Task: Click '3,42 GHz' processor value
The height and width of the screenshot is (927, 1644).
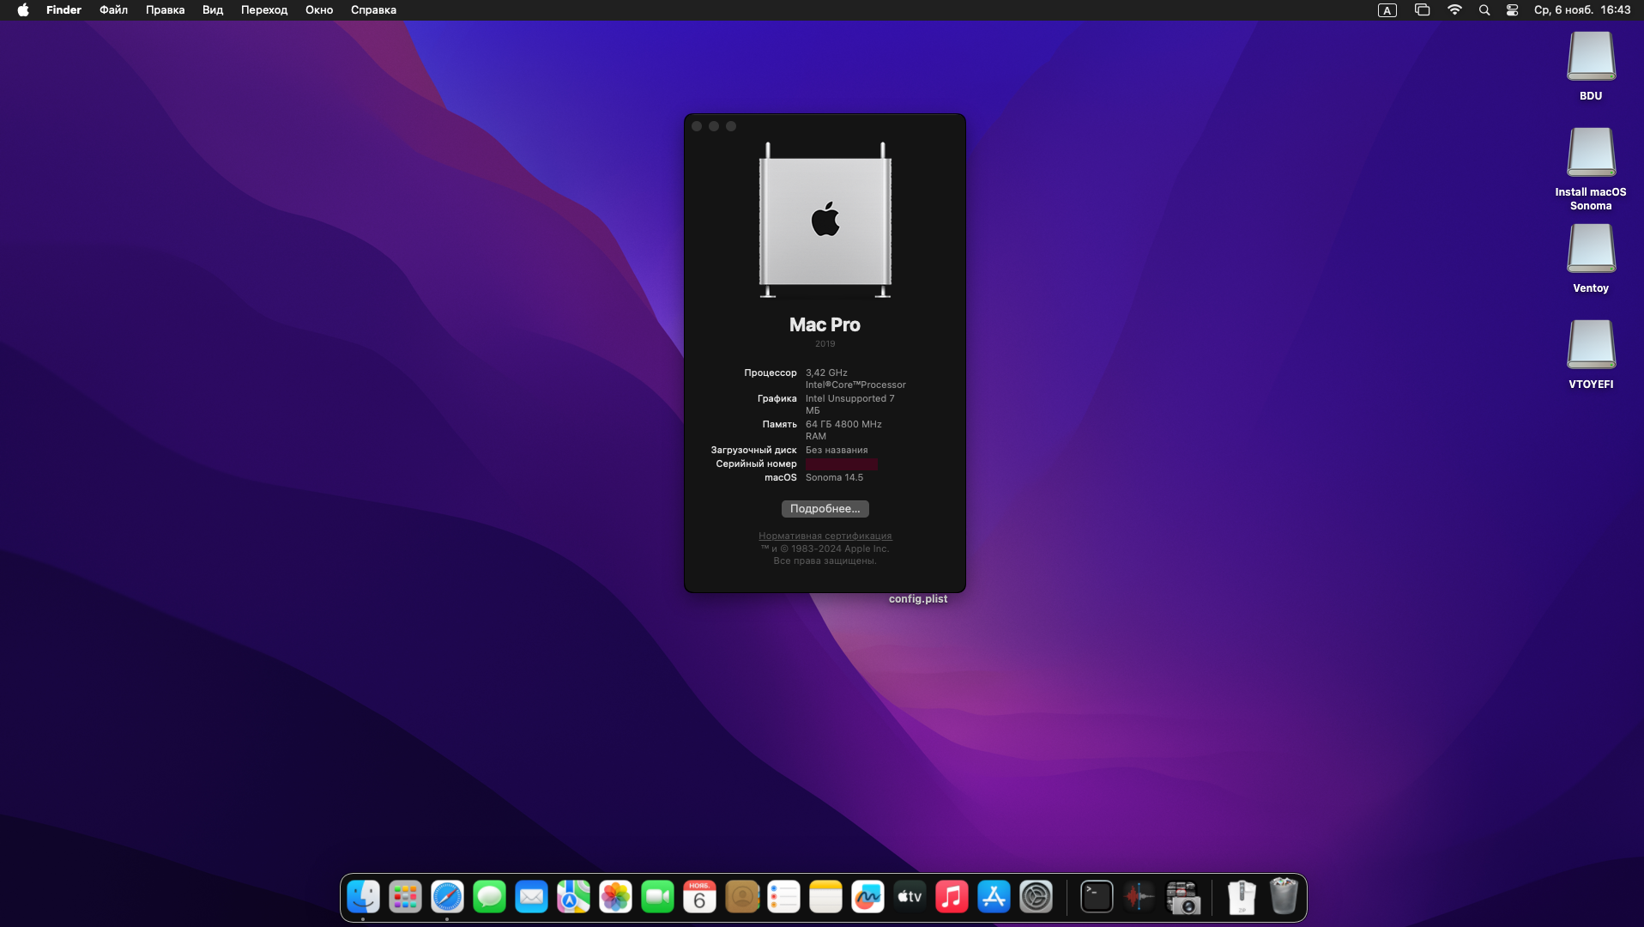Action: pos(826,373)
